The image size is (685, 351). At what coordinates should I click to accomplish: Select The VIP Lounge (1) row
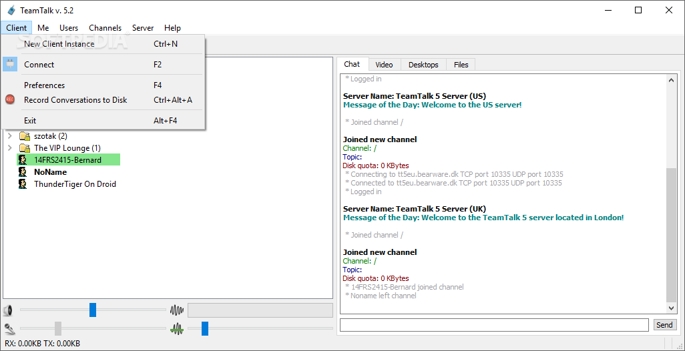pyautogui.click(x=67, y=148)
